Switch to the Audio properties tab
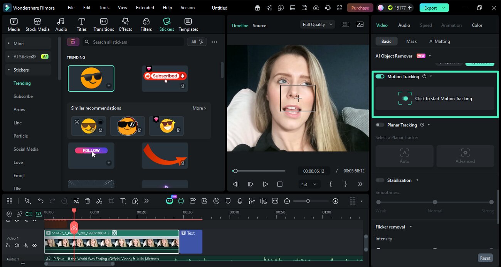Screen dimensions: 501x267 coord(404,25)
